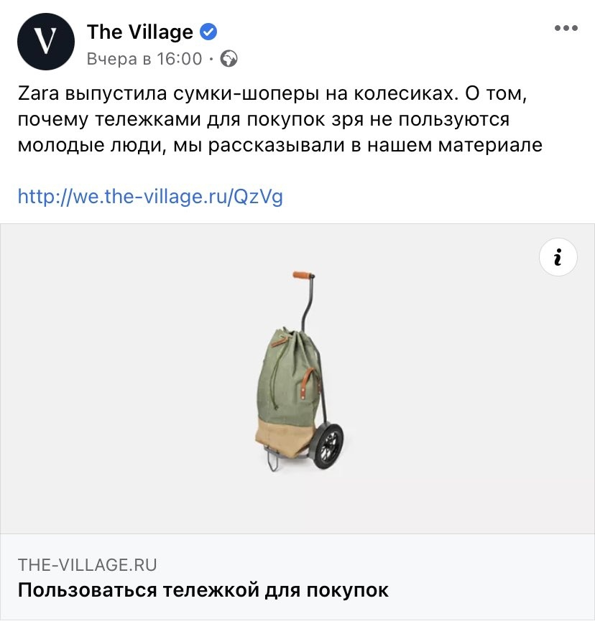Click the word "Zara" in the post
The height and width of the screenshot is (634, 595).
tap(39, 93)
